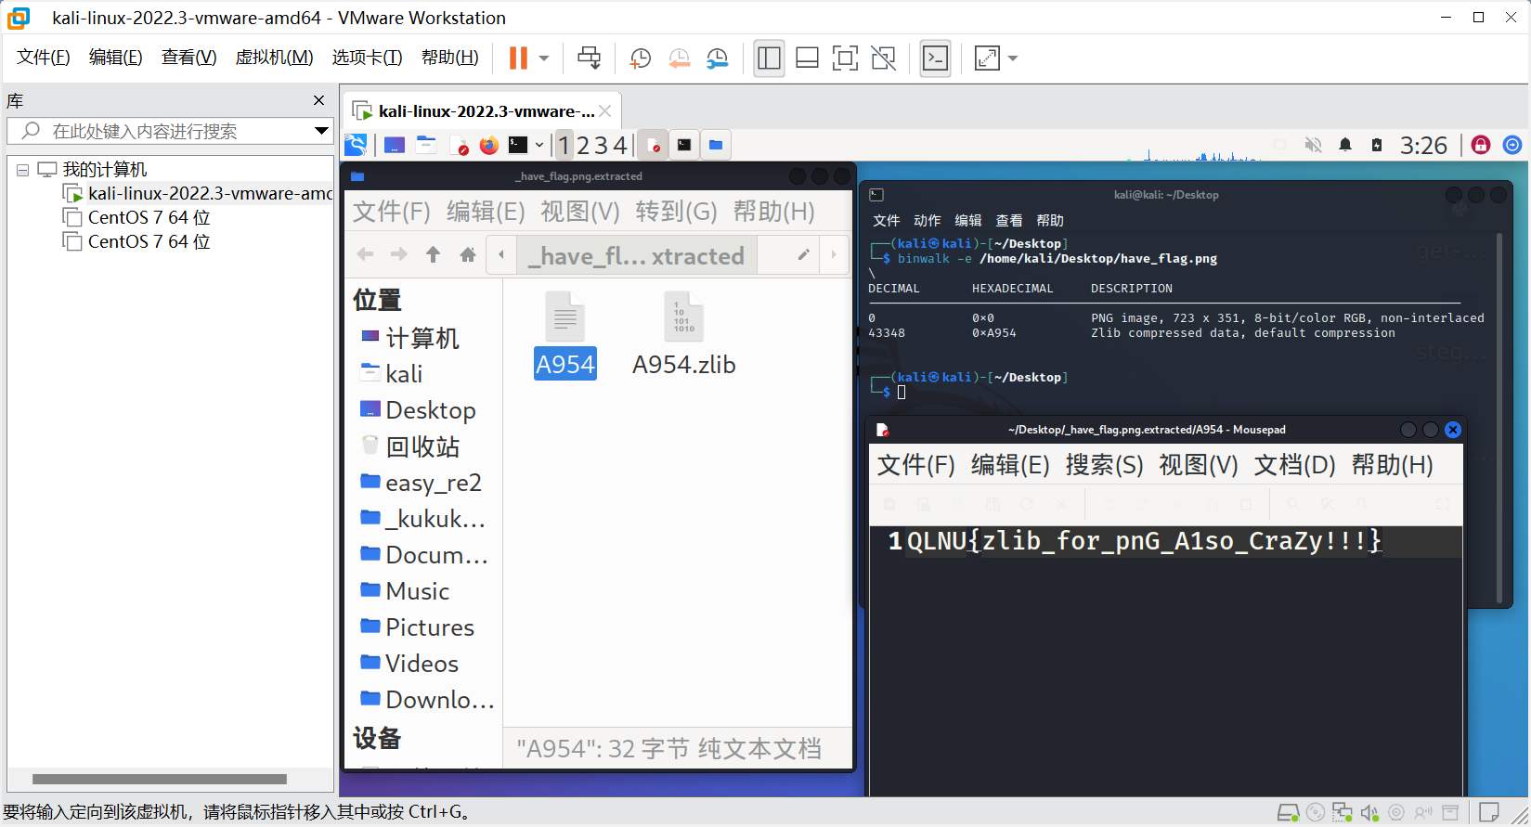Screen dimensions: 1531x827
Task: Switch to workspace 4
Action: coord(619,145)
